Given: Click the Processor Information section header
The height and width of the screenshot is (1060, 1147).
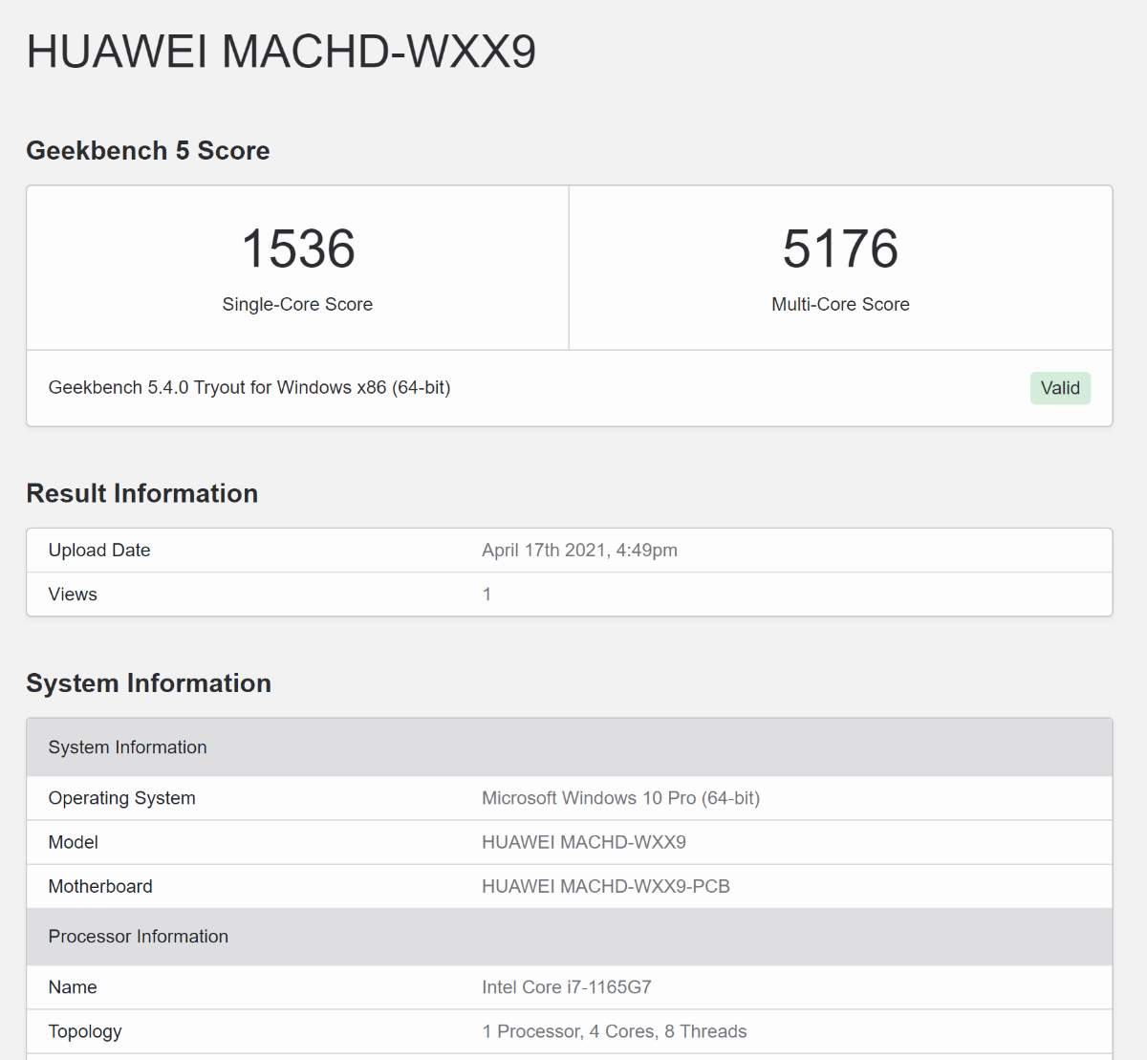Looking at the screenshot, I should pos(139,937).
